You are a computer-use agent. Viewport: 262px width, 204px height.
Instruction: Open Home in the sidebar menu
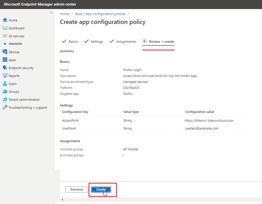click(x=13, y=20)
